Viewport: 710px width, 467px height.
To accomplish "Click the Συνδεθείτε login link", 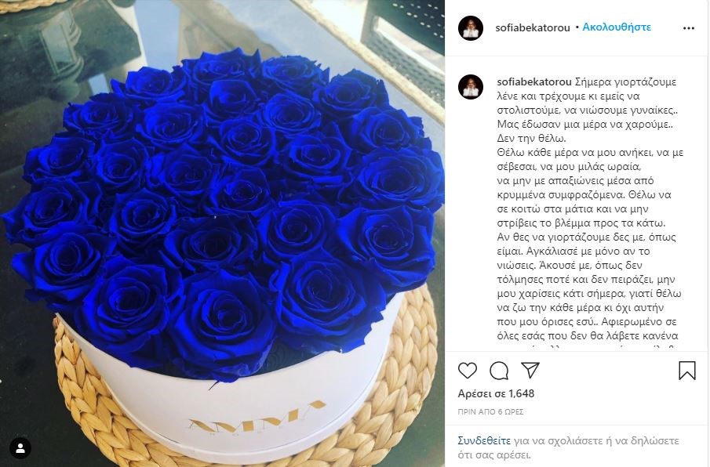I will pyautogui.click(x=484, y=440).
